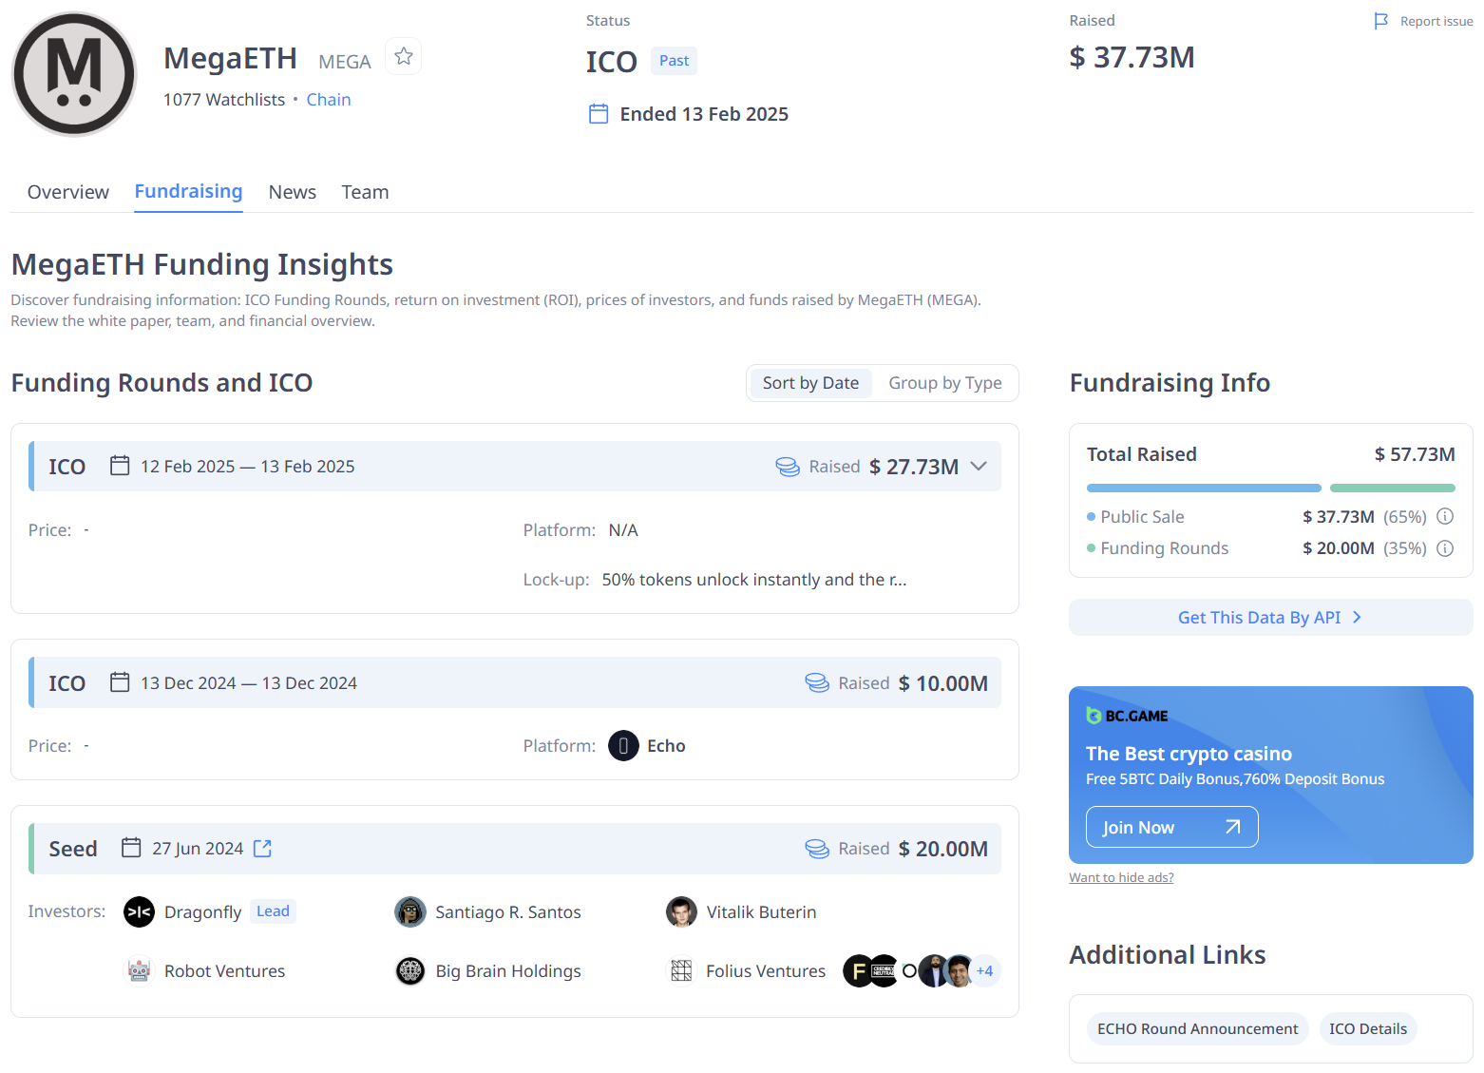Open Santiago R. Santos investor profile
This screenshot has height=1073, width=1484.
pyautogui.click(x=508, y=912)
